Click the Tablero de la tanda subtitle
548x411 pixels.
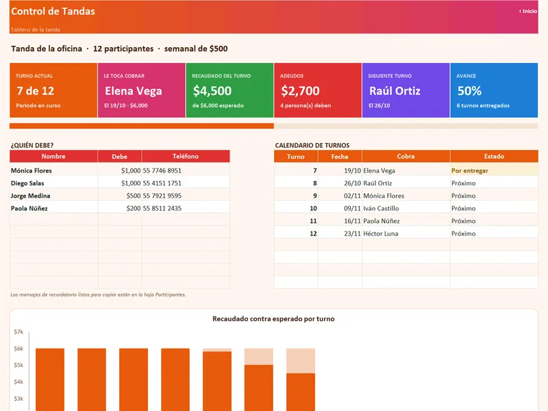(x=36, y=29)
